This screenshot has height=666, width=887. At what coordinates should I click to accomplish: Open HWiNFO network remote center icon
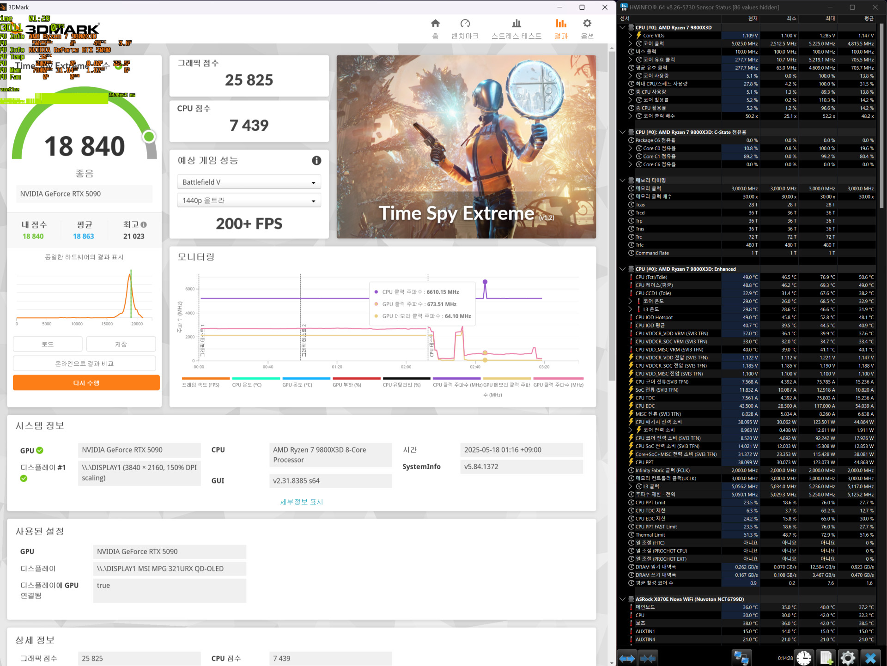click(741, 658)
